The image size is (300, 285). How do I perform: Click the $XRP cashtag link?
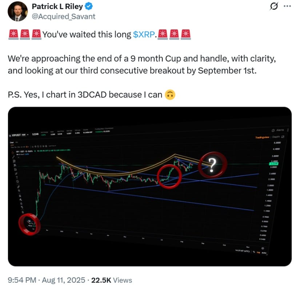[x=144, y=35]
